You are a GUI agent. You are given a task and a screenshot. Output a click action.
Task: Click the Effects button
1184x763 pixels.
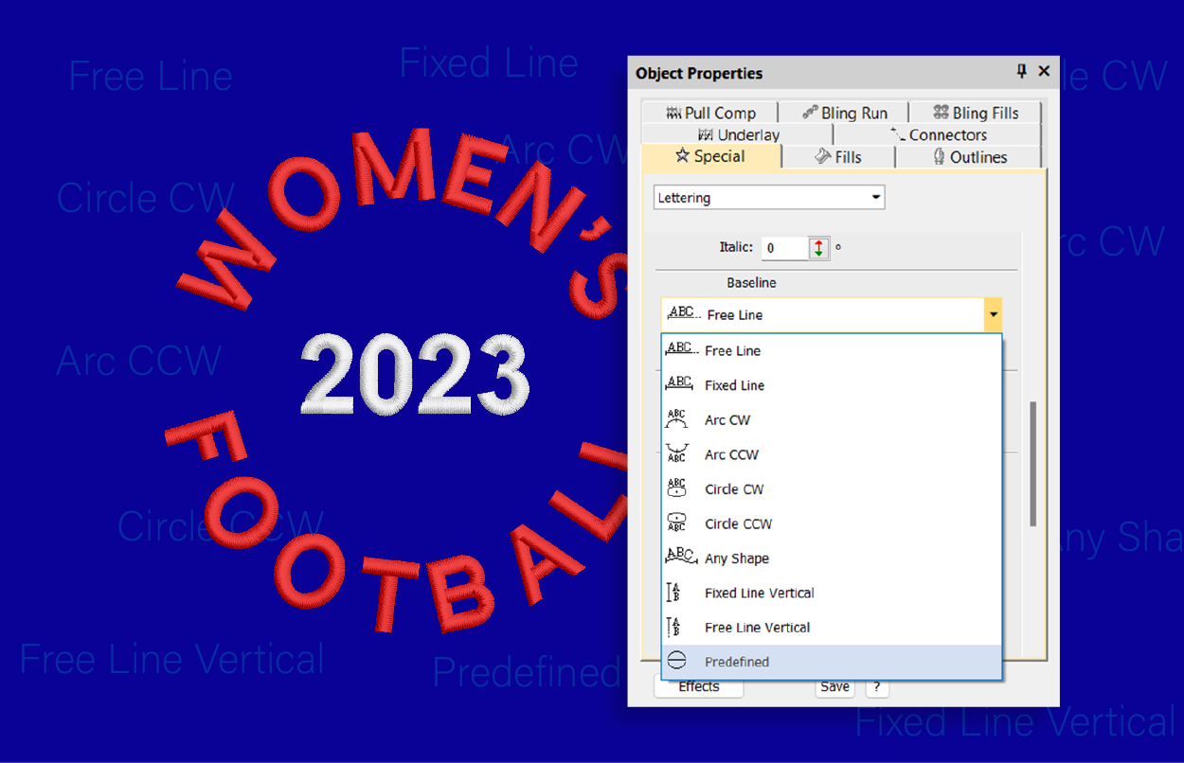point(698,687)
